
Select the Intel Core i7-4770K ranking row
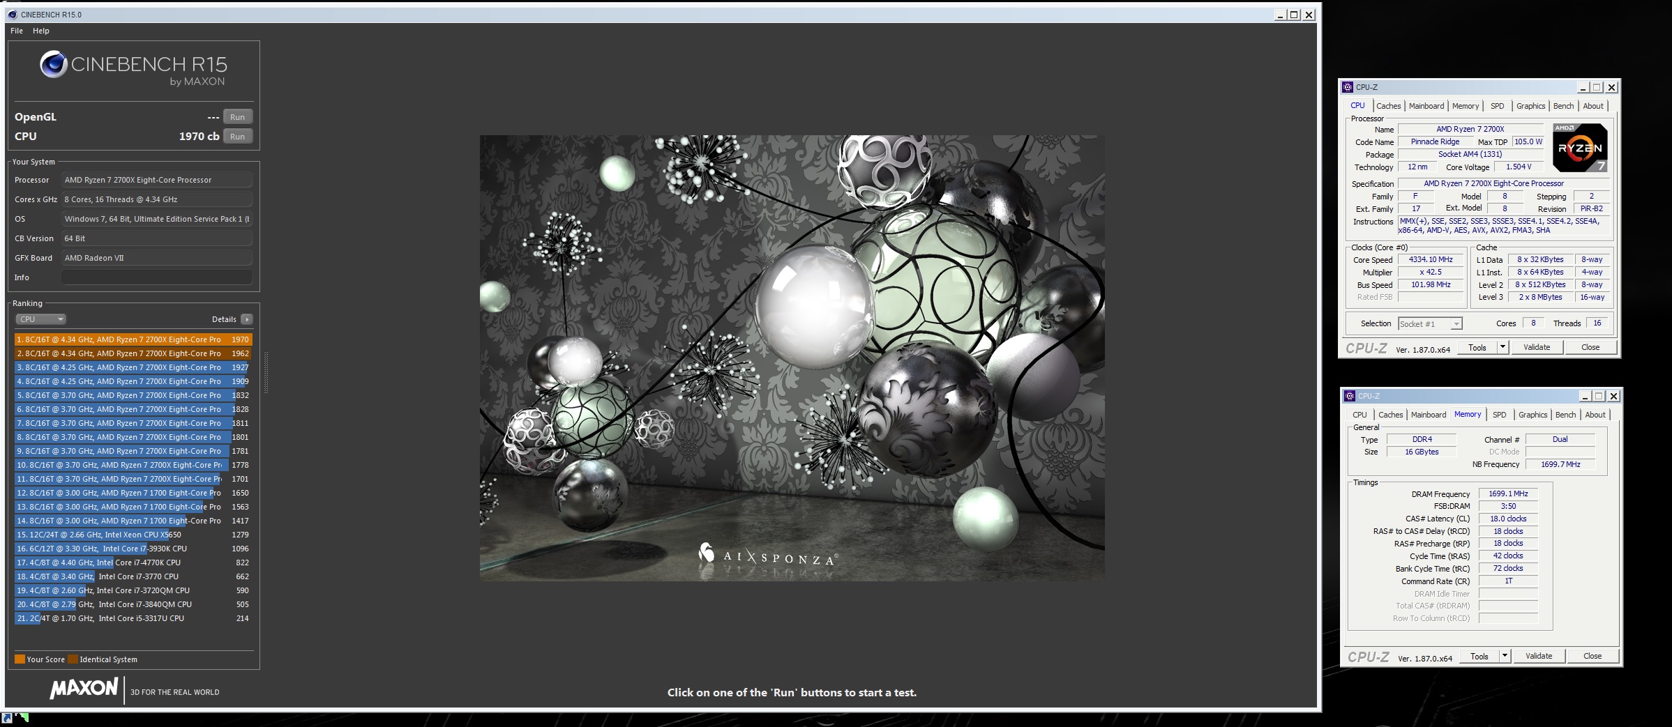(133, 563)
